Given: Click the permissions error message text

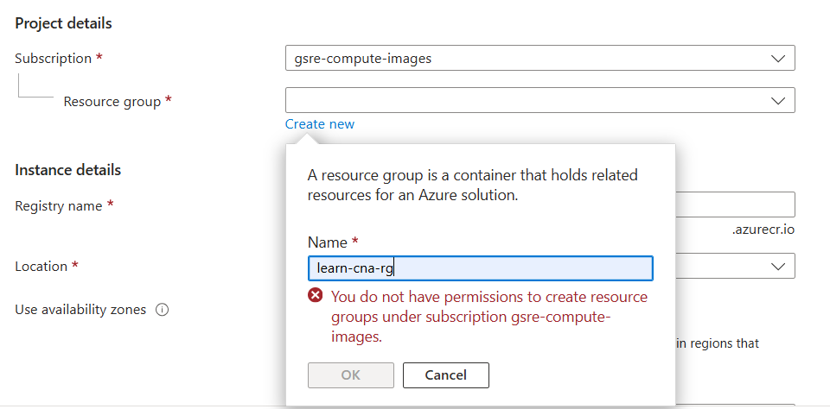Looking at the screenshot, I should click(488, 317).
